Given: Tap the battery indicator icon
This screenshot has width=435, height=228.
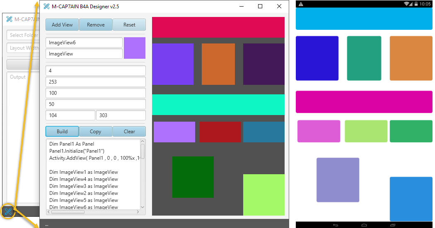Looking at the screenshot, I should 415,4.
